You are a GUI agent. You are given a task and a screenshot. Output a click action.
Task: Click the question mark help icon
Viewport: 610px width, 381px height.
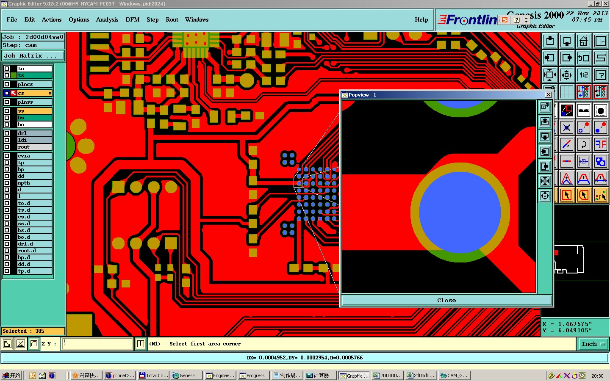[601, 75]
